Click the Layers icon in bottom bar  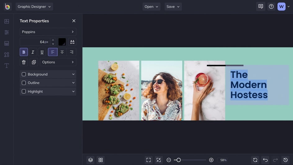pos(90,160)
